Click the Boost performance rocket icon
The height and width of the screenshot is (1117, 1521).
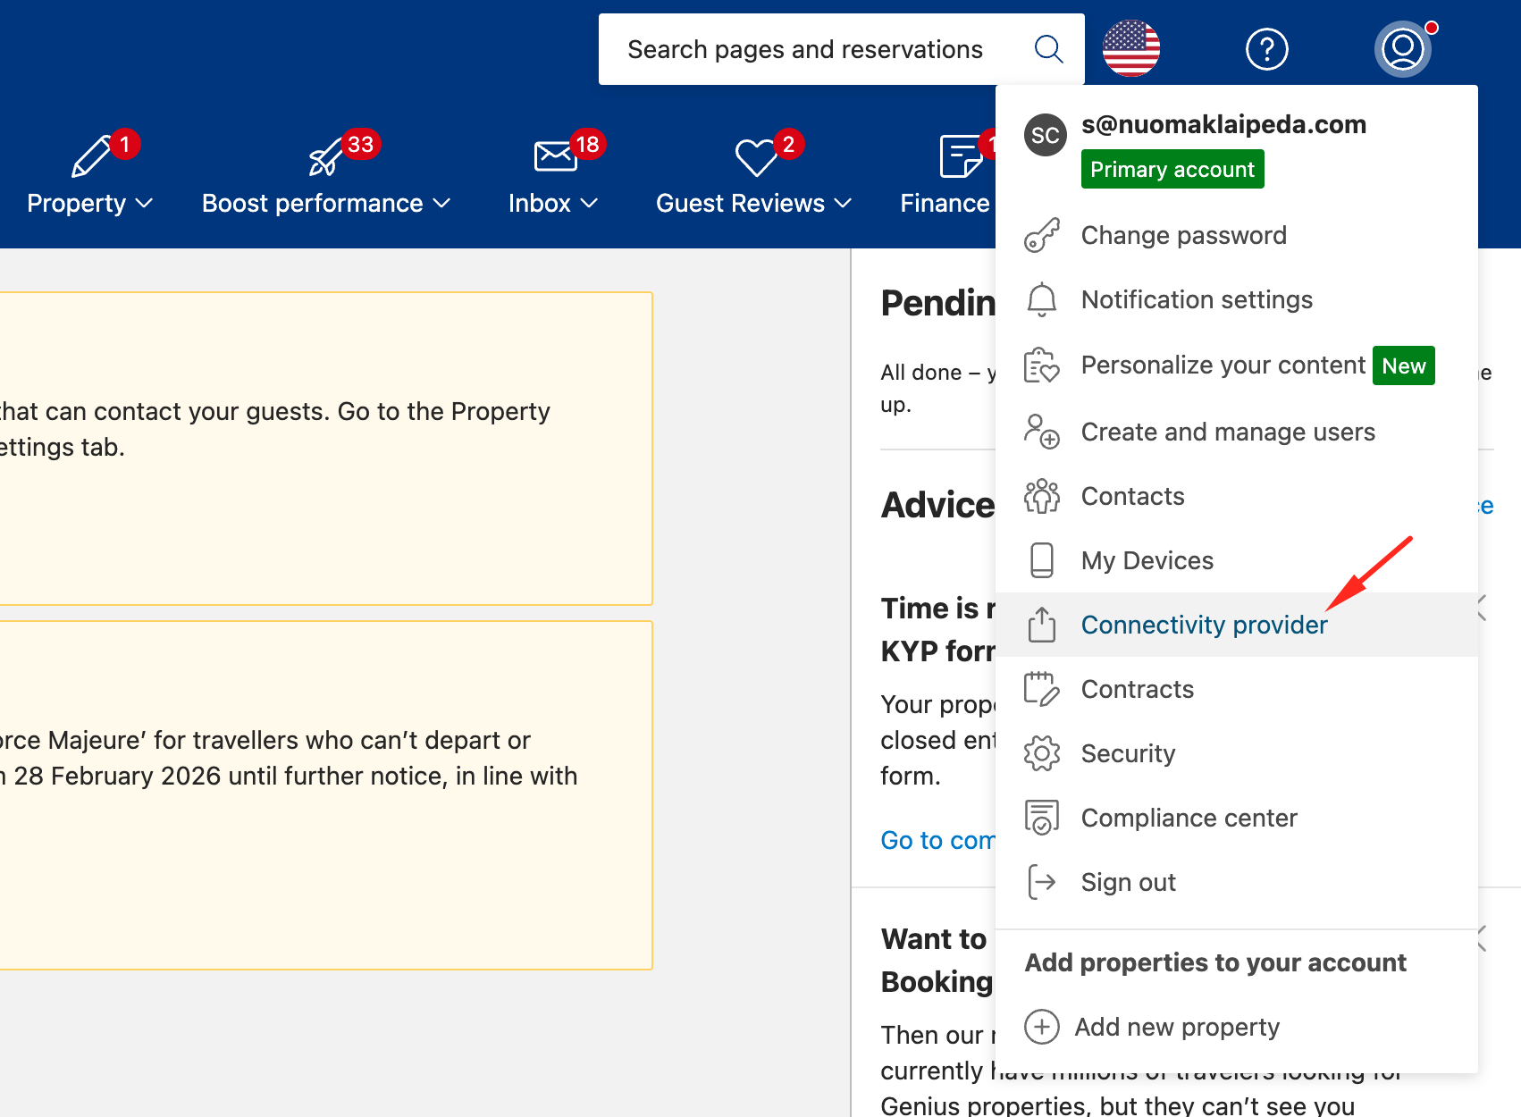(x=326, y=157)
